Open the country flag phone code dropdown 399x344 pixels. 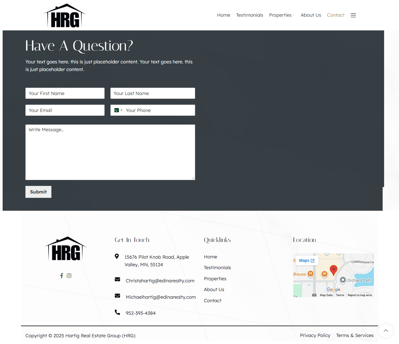pyautogui.click(x=118, y=110)
